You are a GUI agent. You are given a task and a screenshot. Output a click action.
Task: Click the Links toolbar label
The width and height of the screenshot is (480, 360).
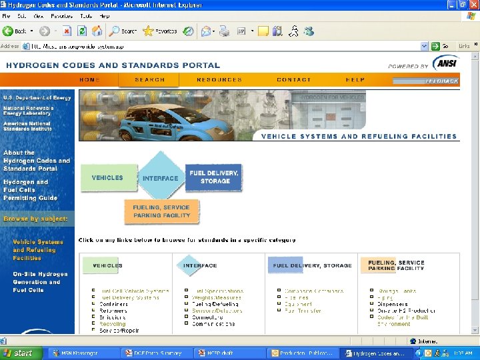tap(464, 46)
